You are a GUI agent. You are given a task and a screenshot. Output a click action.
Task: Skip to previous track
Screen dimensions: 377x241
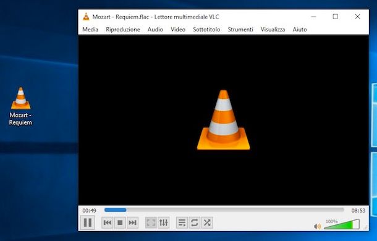tap(108, 222)
